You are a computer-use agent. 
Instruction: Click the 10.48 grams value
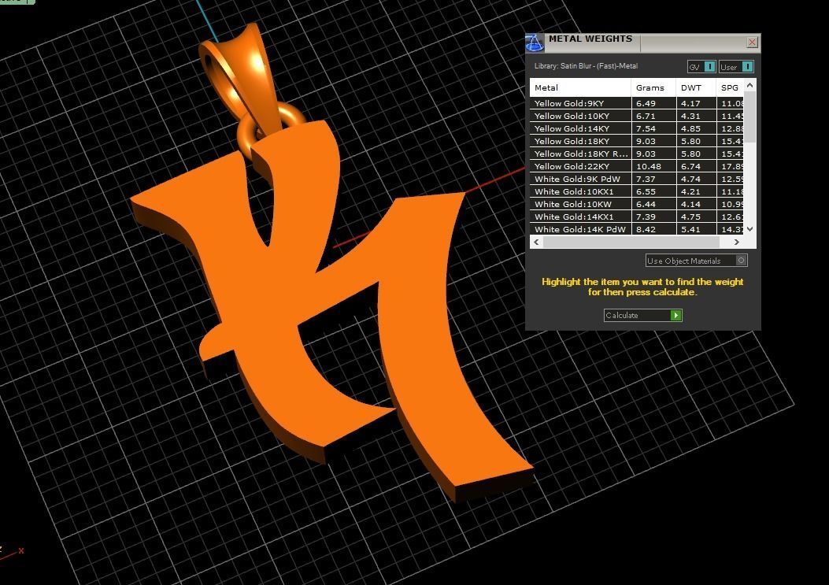648,167
